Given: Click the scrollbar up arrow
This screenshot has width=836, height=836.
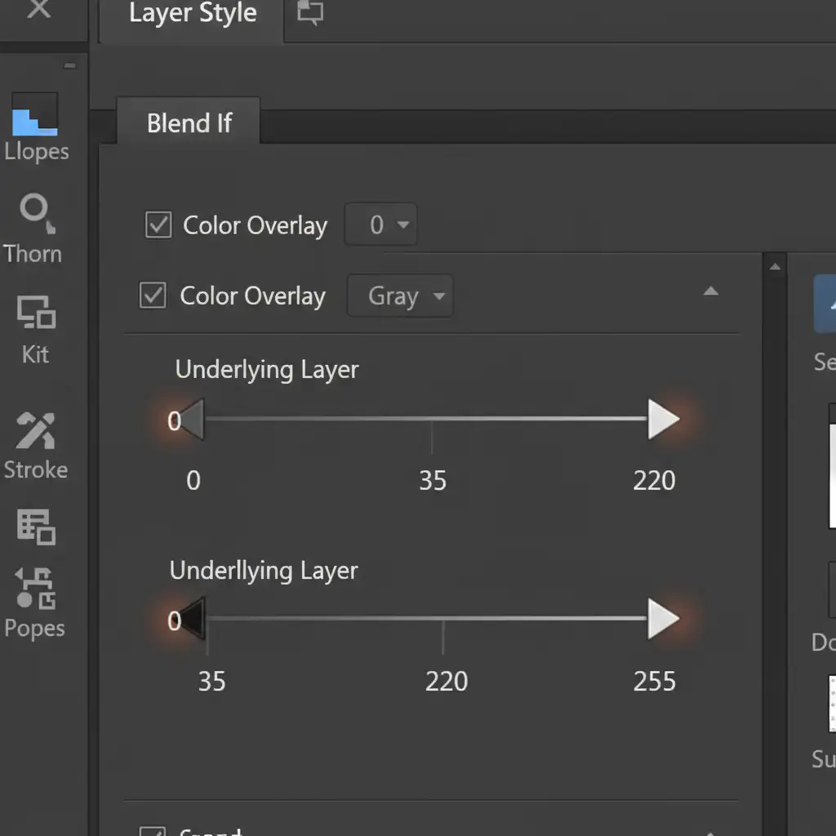Looking at the screenshot, I should coord(775,266).
